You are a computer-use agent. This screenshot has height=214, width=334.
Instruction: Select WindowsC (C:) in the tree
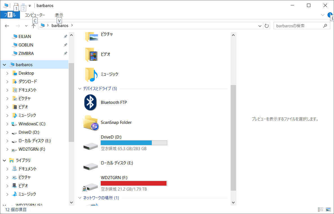(32, 124)
